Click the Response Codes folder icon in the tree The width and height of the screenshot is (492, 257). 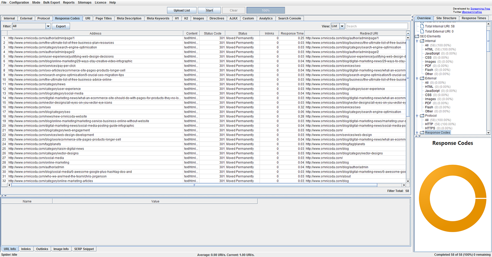click(x=422, y=133)
